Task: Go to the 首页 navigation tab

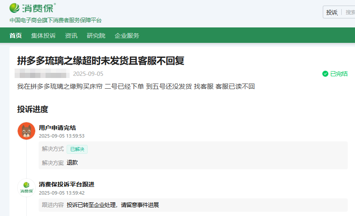Action: 15,36
